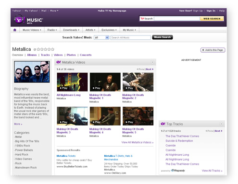This screenshot has height=184, width=238.
Task: Focus the Search All Music input field
Action: 130,37
